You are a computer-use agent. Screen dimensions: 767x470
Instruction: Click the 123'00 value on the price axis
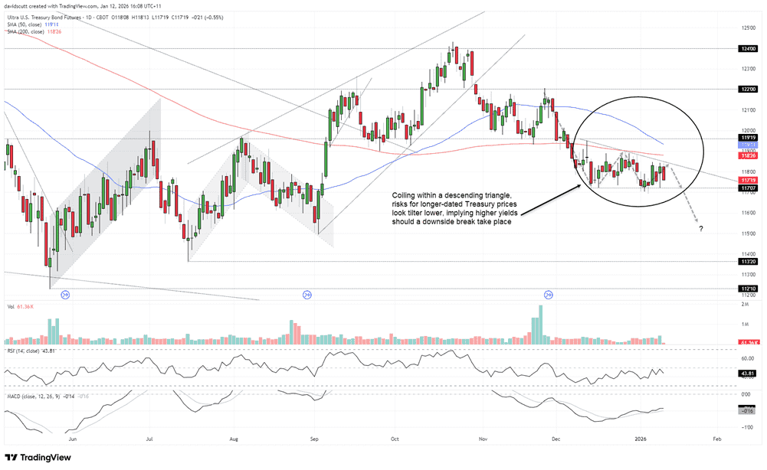point(749,69)
